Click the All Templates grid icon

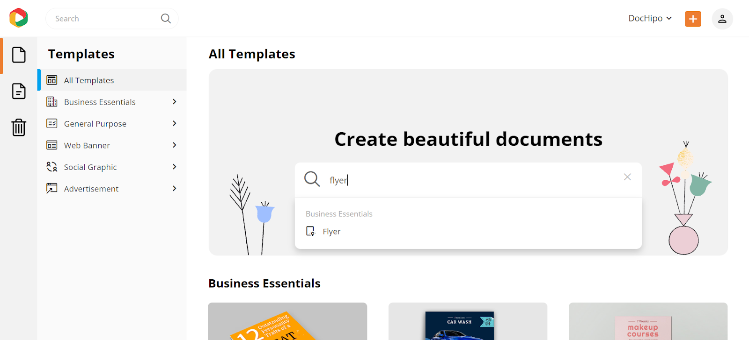(52, 80)
